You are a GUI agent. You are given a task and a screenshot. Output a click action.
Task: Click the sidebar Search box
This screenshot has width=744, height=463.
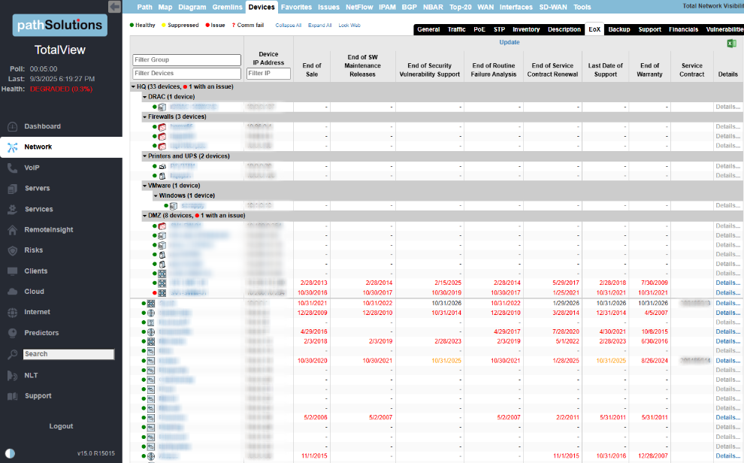[x=69, y=354]
